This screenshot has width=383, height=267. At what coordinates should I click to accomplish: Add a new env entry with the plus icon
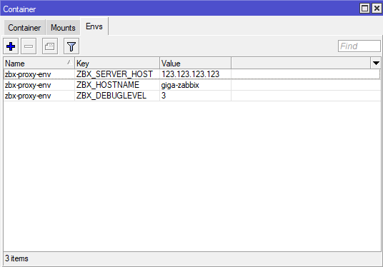click(11, 46)
